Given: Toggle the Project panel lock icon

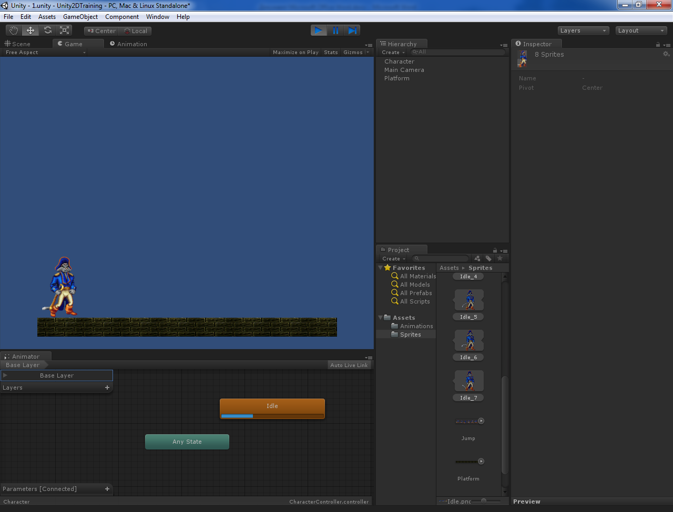Looking at the screenshot, I should pyautogui.click(x=495, y=250).
